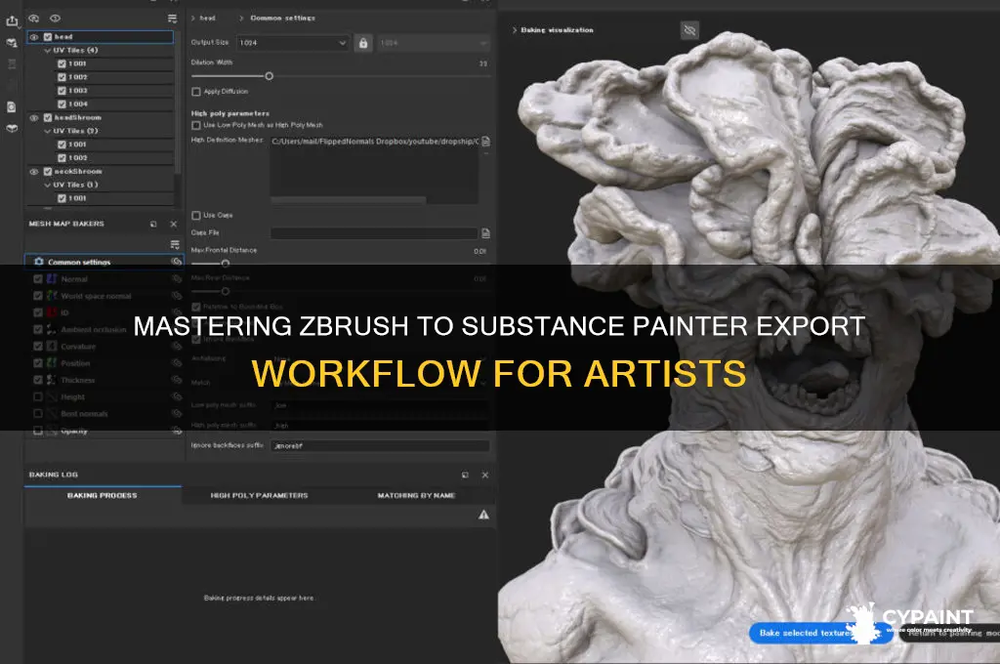This screenshot has height=664, width=1000.
Task: Click the second eye icon above the mesh list
Action: pyautogui.click(x=56, y=19)
